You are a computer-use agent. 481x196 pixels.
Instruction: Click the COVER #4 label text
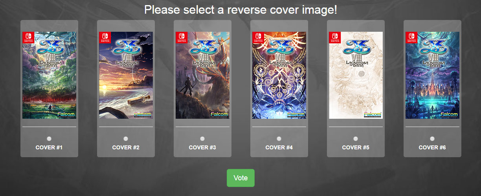pyautogui.click(x=279, y=148)
